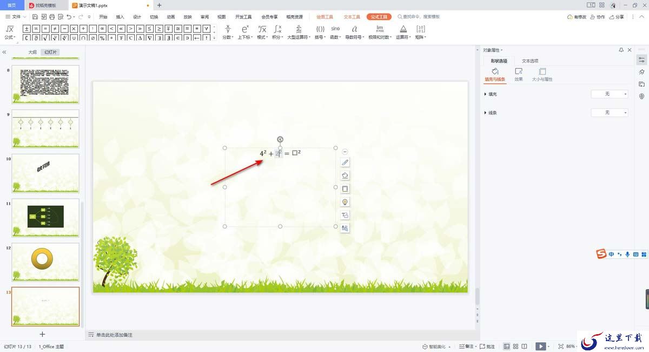
Task: Open the 效果 (effects) icon tab
Action: tap(518, 74)
